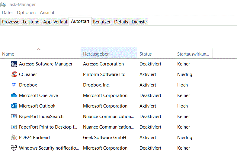Open the Optionen menu

coord(26,13)
